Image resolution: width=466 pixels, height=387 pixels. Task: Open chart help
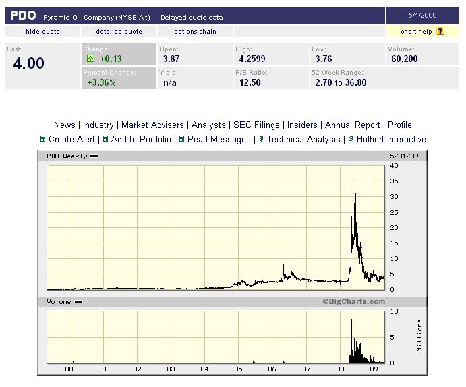pyautogui.click(x=416, y=32)
